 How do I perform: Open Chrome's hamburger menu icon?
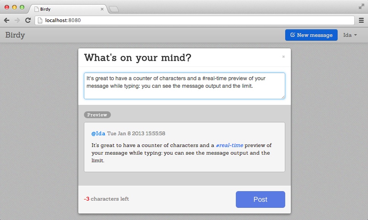click(x=362, y=20)
